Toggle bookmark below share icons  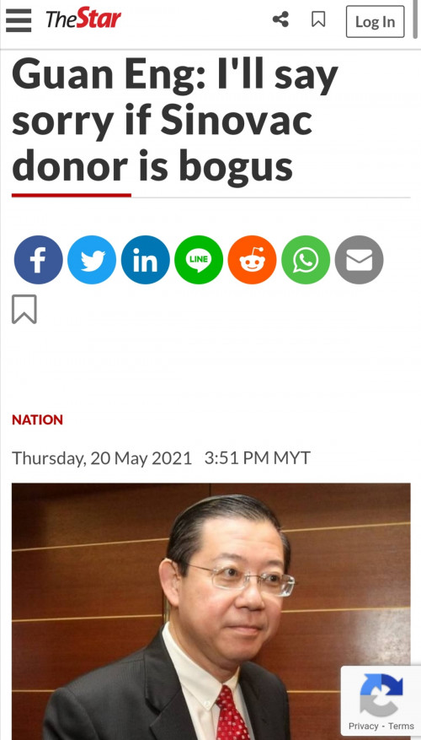pyautogui.click(x=24, y=310)
